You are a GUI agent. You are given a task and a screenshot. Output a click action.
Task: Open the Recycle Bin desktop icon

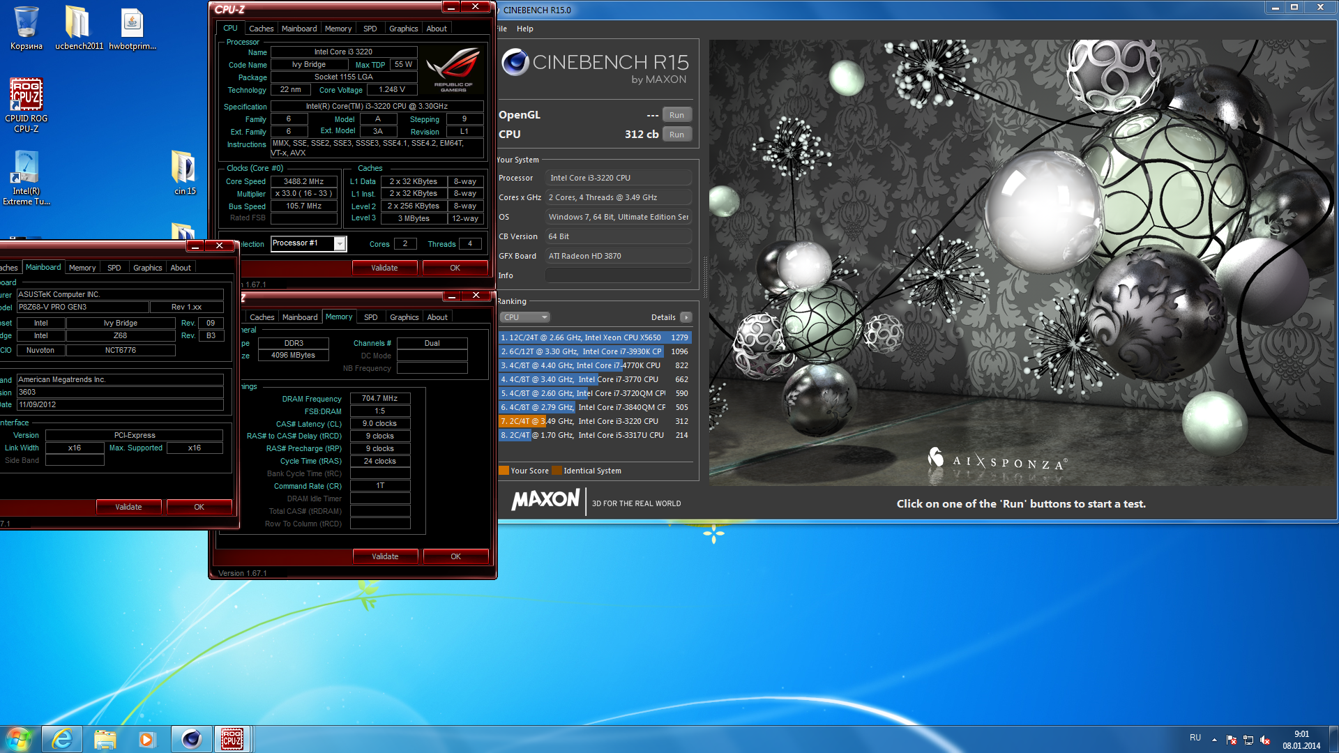[x=27, y=28]
